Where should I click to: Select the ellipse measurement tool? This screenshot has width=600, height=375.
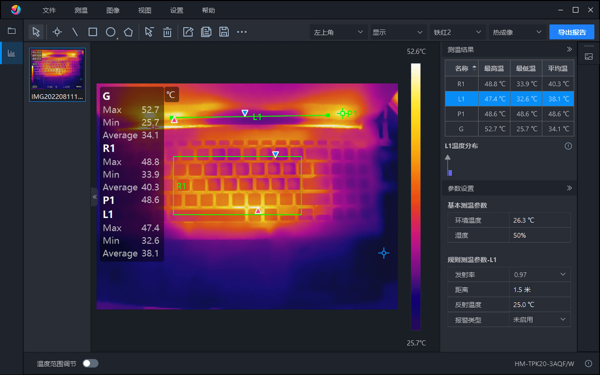click(x=110, y=32)
